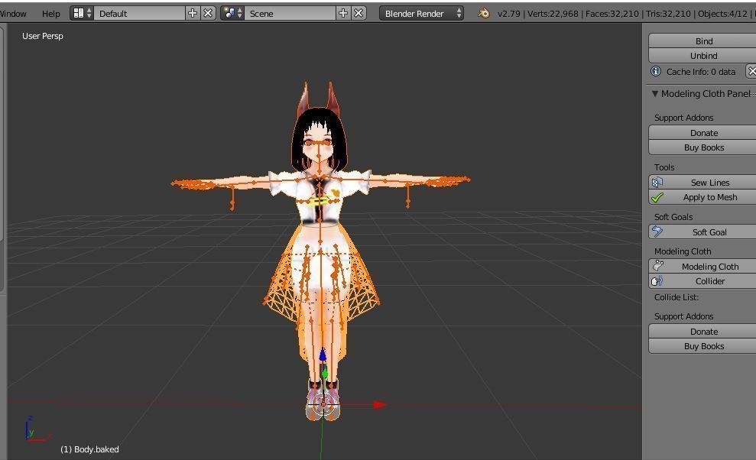Click the Soft Goal icon
The image size is (756, 460).
point(657,232)
